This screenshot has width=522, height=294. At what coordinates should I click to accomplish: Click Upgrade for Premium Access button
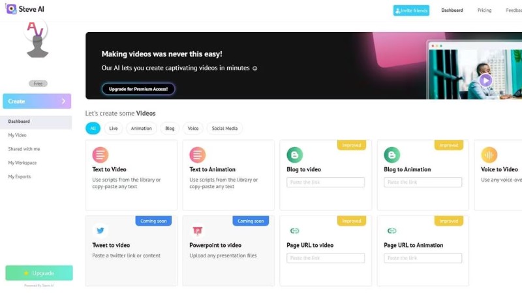[138, 89]
